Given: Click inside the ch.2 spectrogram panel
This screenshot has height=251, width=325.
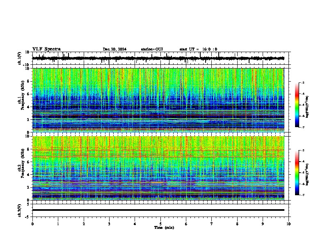Looking at the screenshot, I should (158, 168).
